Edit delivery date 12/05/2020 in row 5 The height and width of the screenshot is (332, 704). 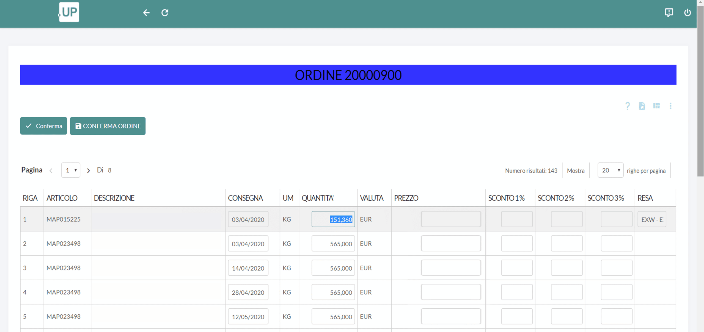(x=248, y=316)
